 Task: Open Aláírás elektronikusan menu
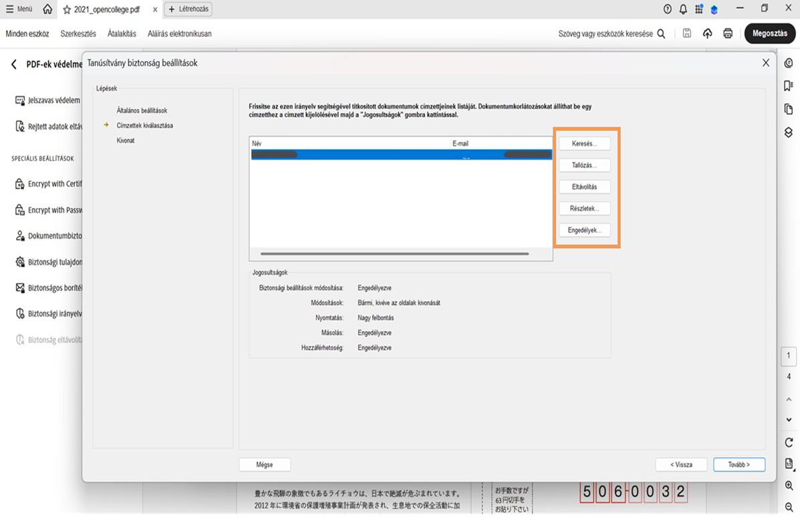pos(180,33)
